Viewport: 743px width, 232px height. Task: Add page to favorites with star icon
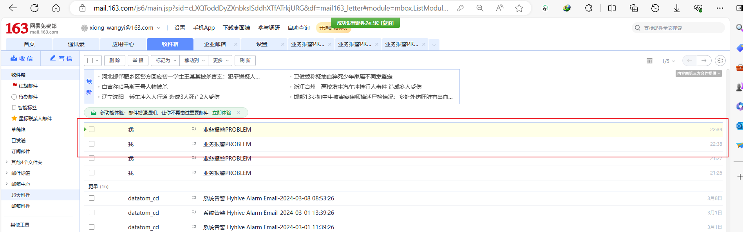[x=519, y=8]
